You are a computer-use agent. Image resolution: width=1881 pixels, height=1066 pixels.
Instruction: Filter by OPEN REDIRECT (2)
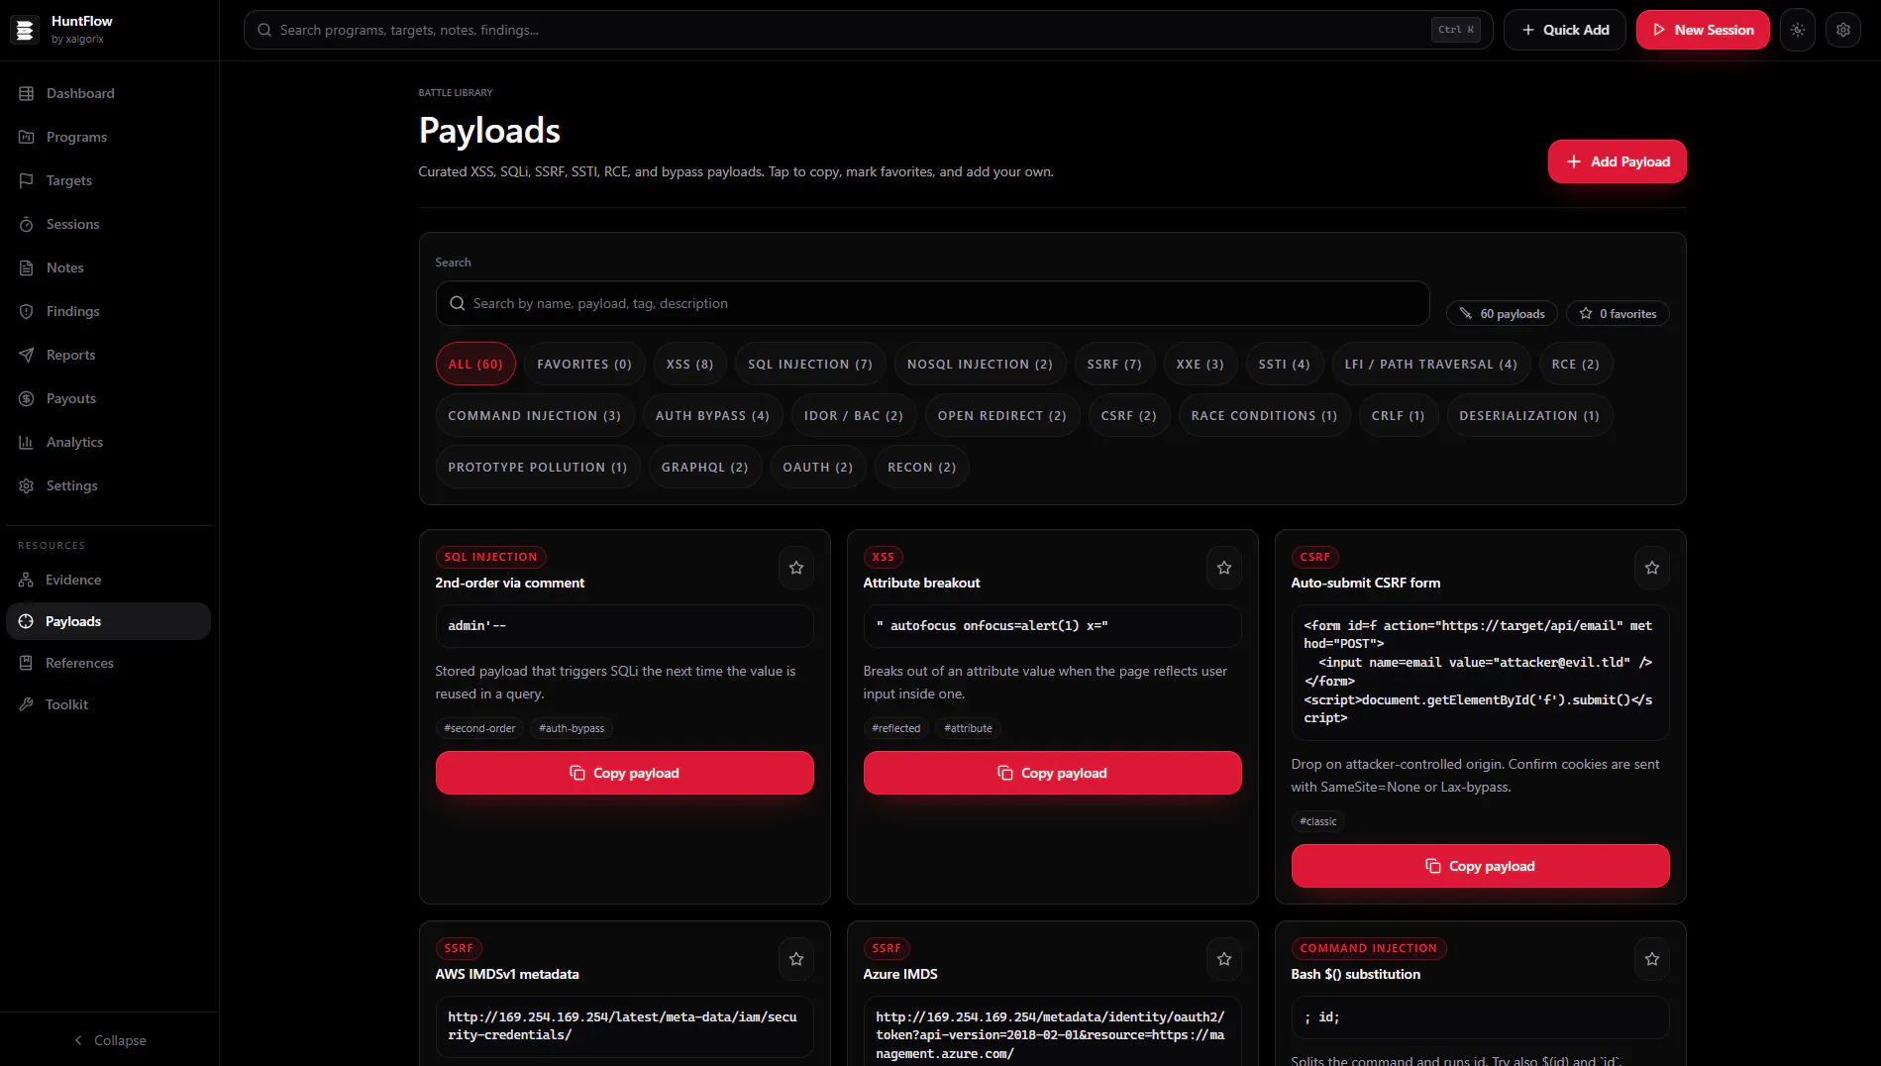coord(1001,415)
